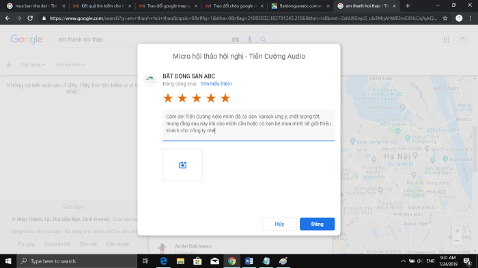478x268 pixels.
Task: Bookmark this page with star icon
Action: (x=445, y=18)
